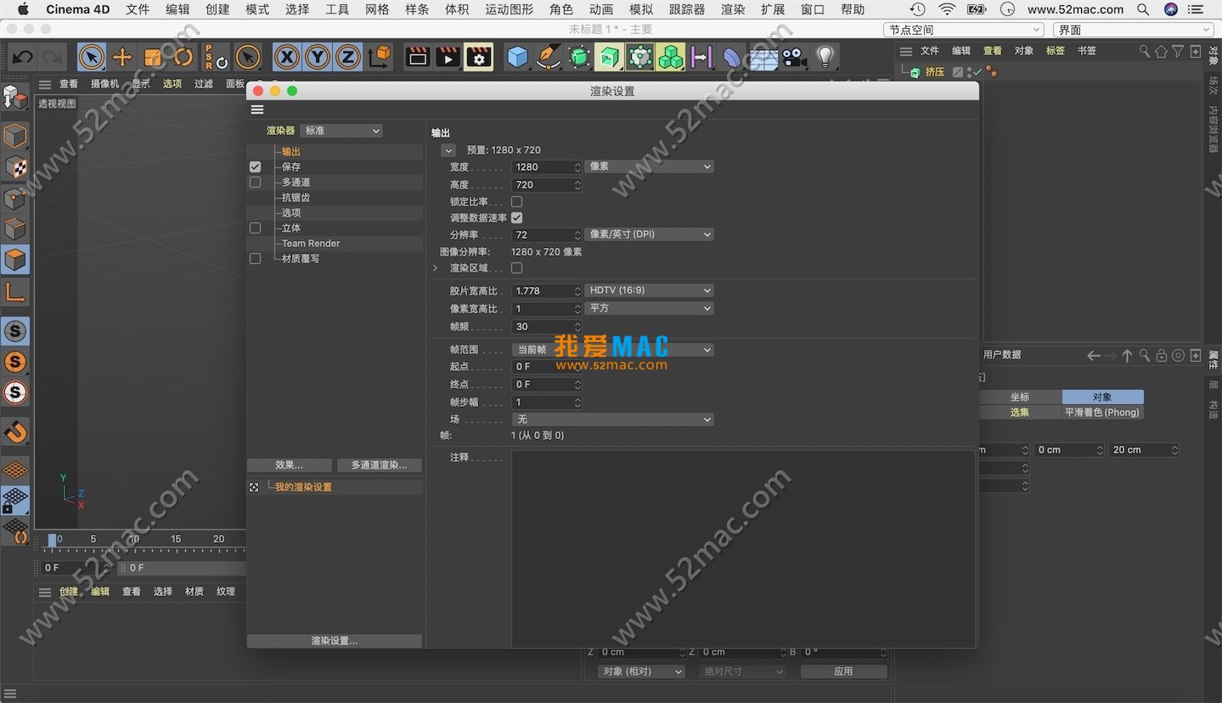Click the make editable cube icon

point(15,97)
